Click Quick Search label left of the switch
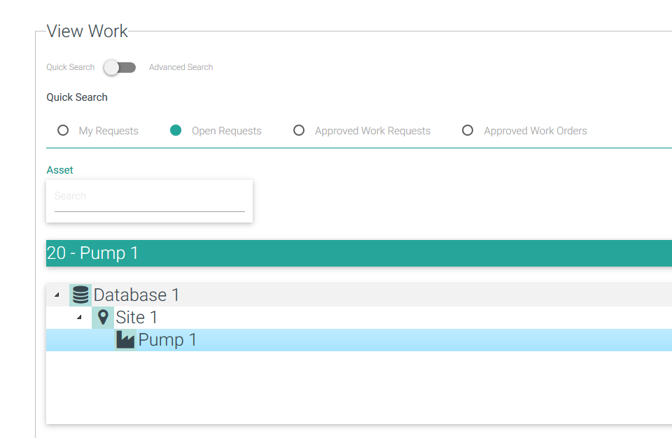672x438 pixels. 70,67
